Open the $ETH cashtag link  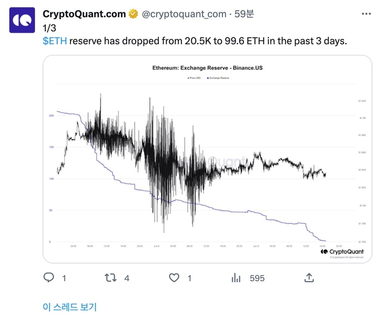click(55, 41)
